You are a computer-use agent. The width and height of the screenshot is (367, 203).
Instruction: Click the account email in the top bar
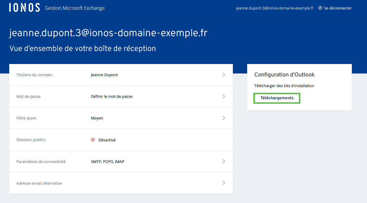[275, 8]
